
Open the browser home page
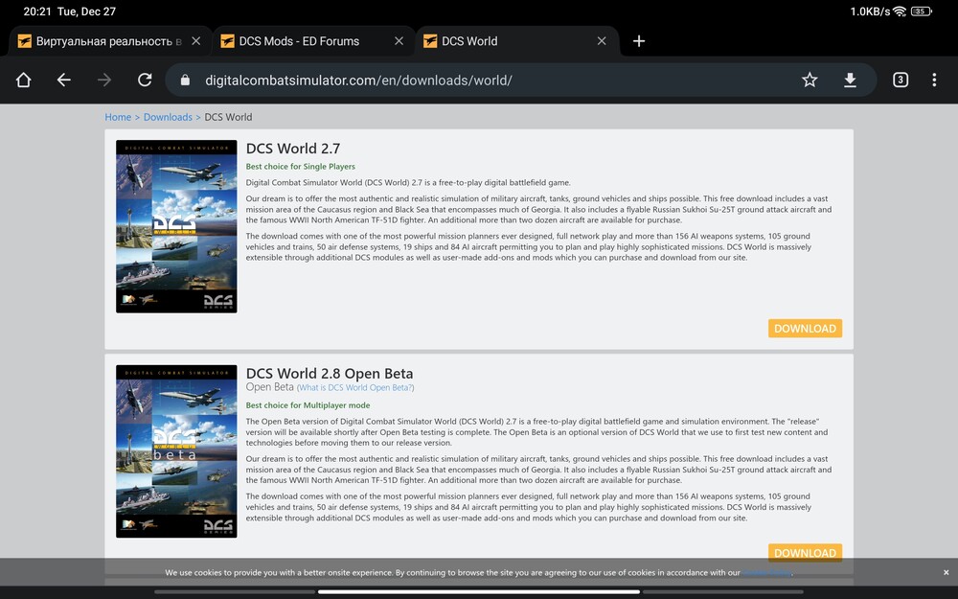pos(23,81)
